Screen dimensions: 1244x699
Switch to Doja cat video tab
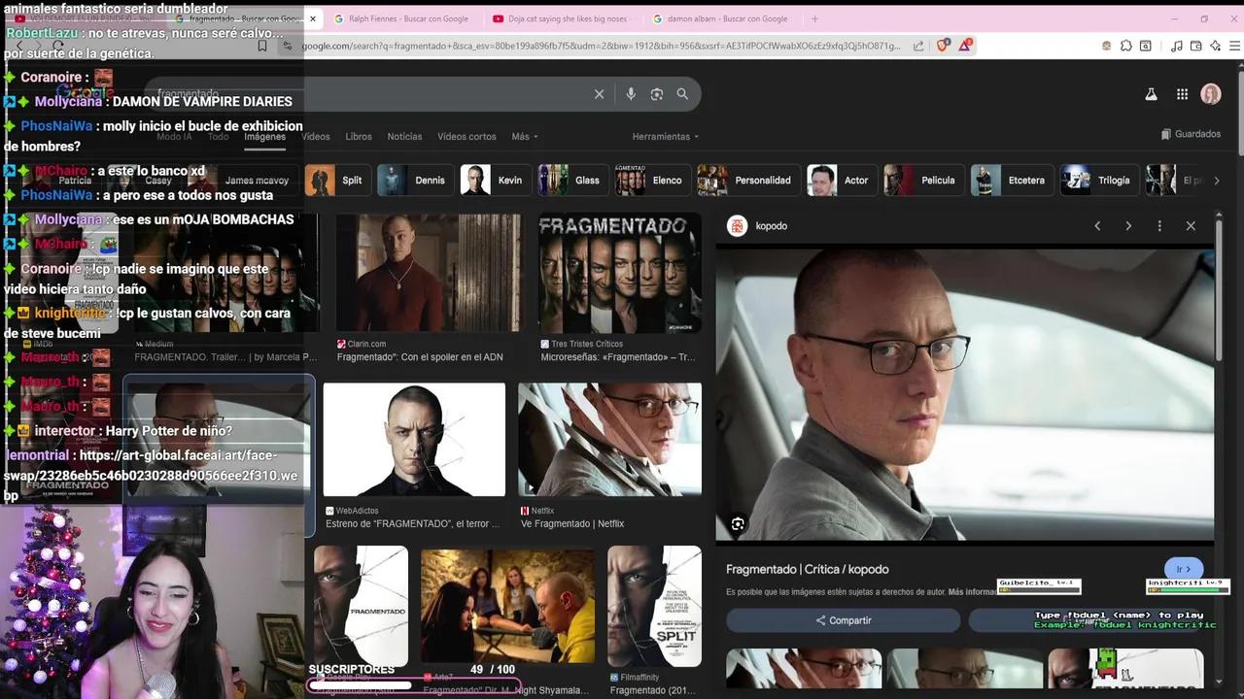click(x=561, y=18)
